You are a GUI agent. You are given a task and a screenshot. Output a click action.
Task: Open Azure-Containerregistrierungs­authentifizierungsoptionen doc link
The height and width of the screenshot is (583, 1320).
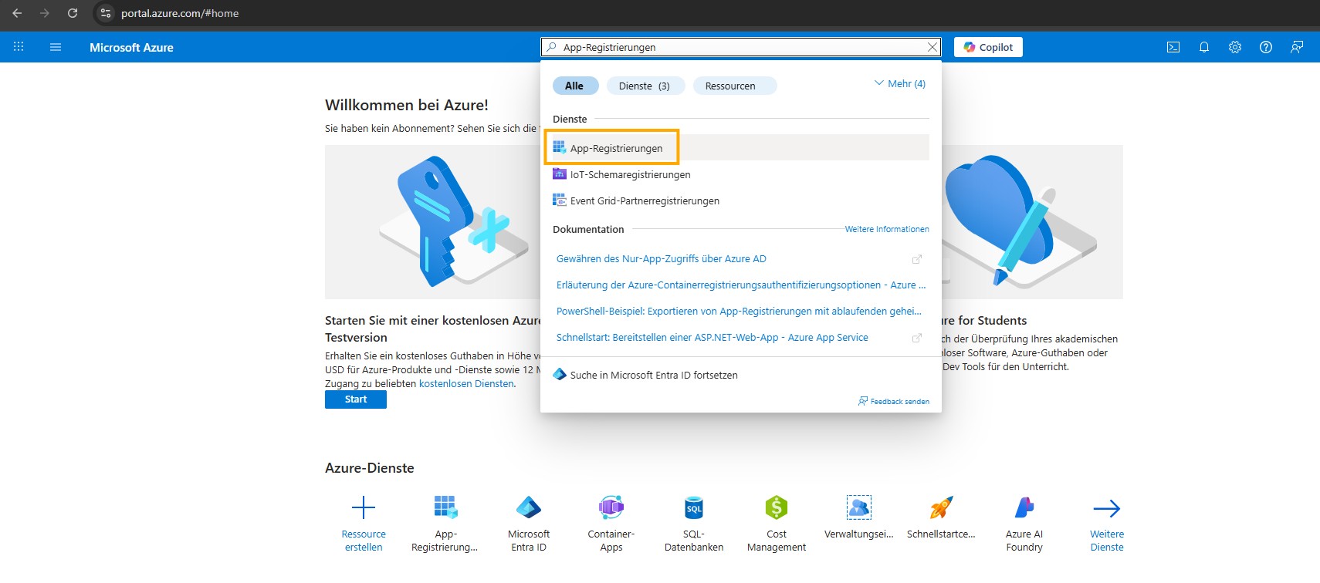tap(741, 285)
